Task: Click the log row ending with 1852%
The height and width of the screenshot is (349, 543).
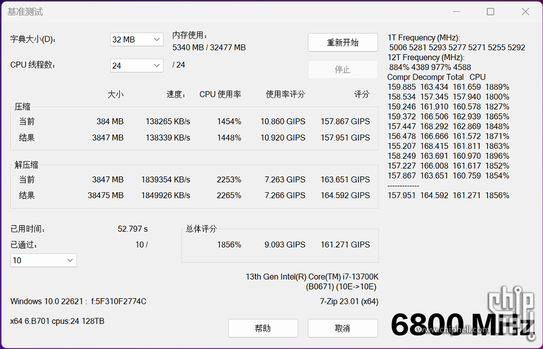Action: click(x=448, y=166)
